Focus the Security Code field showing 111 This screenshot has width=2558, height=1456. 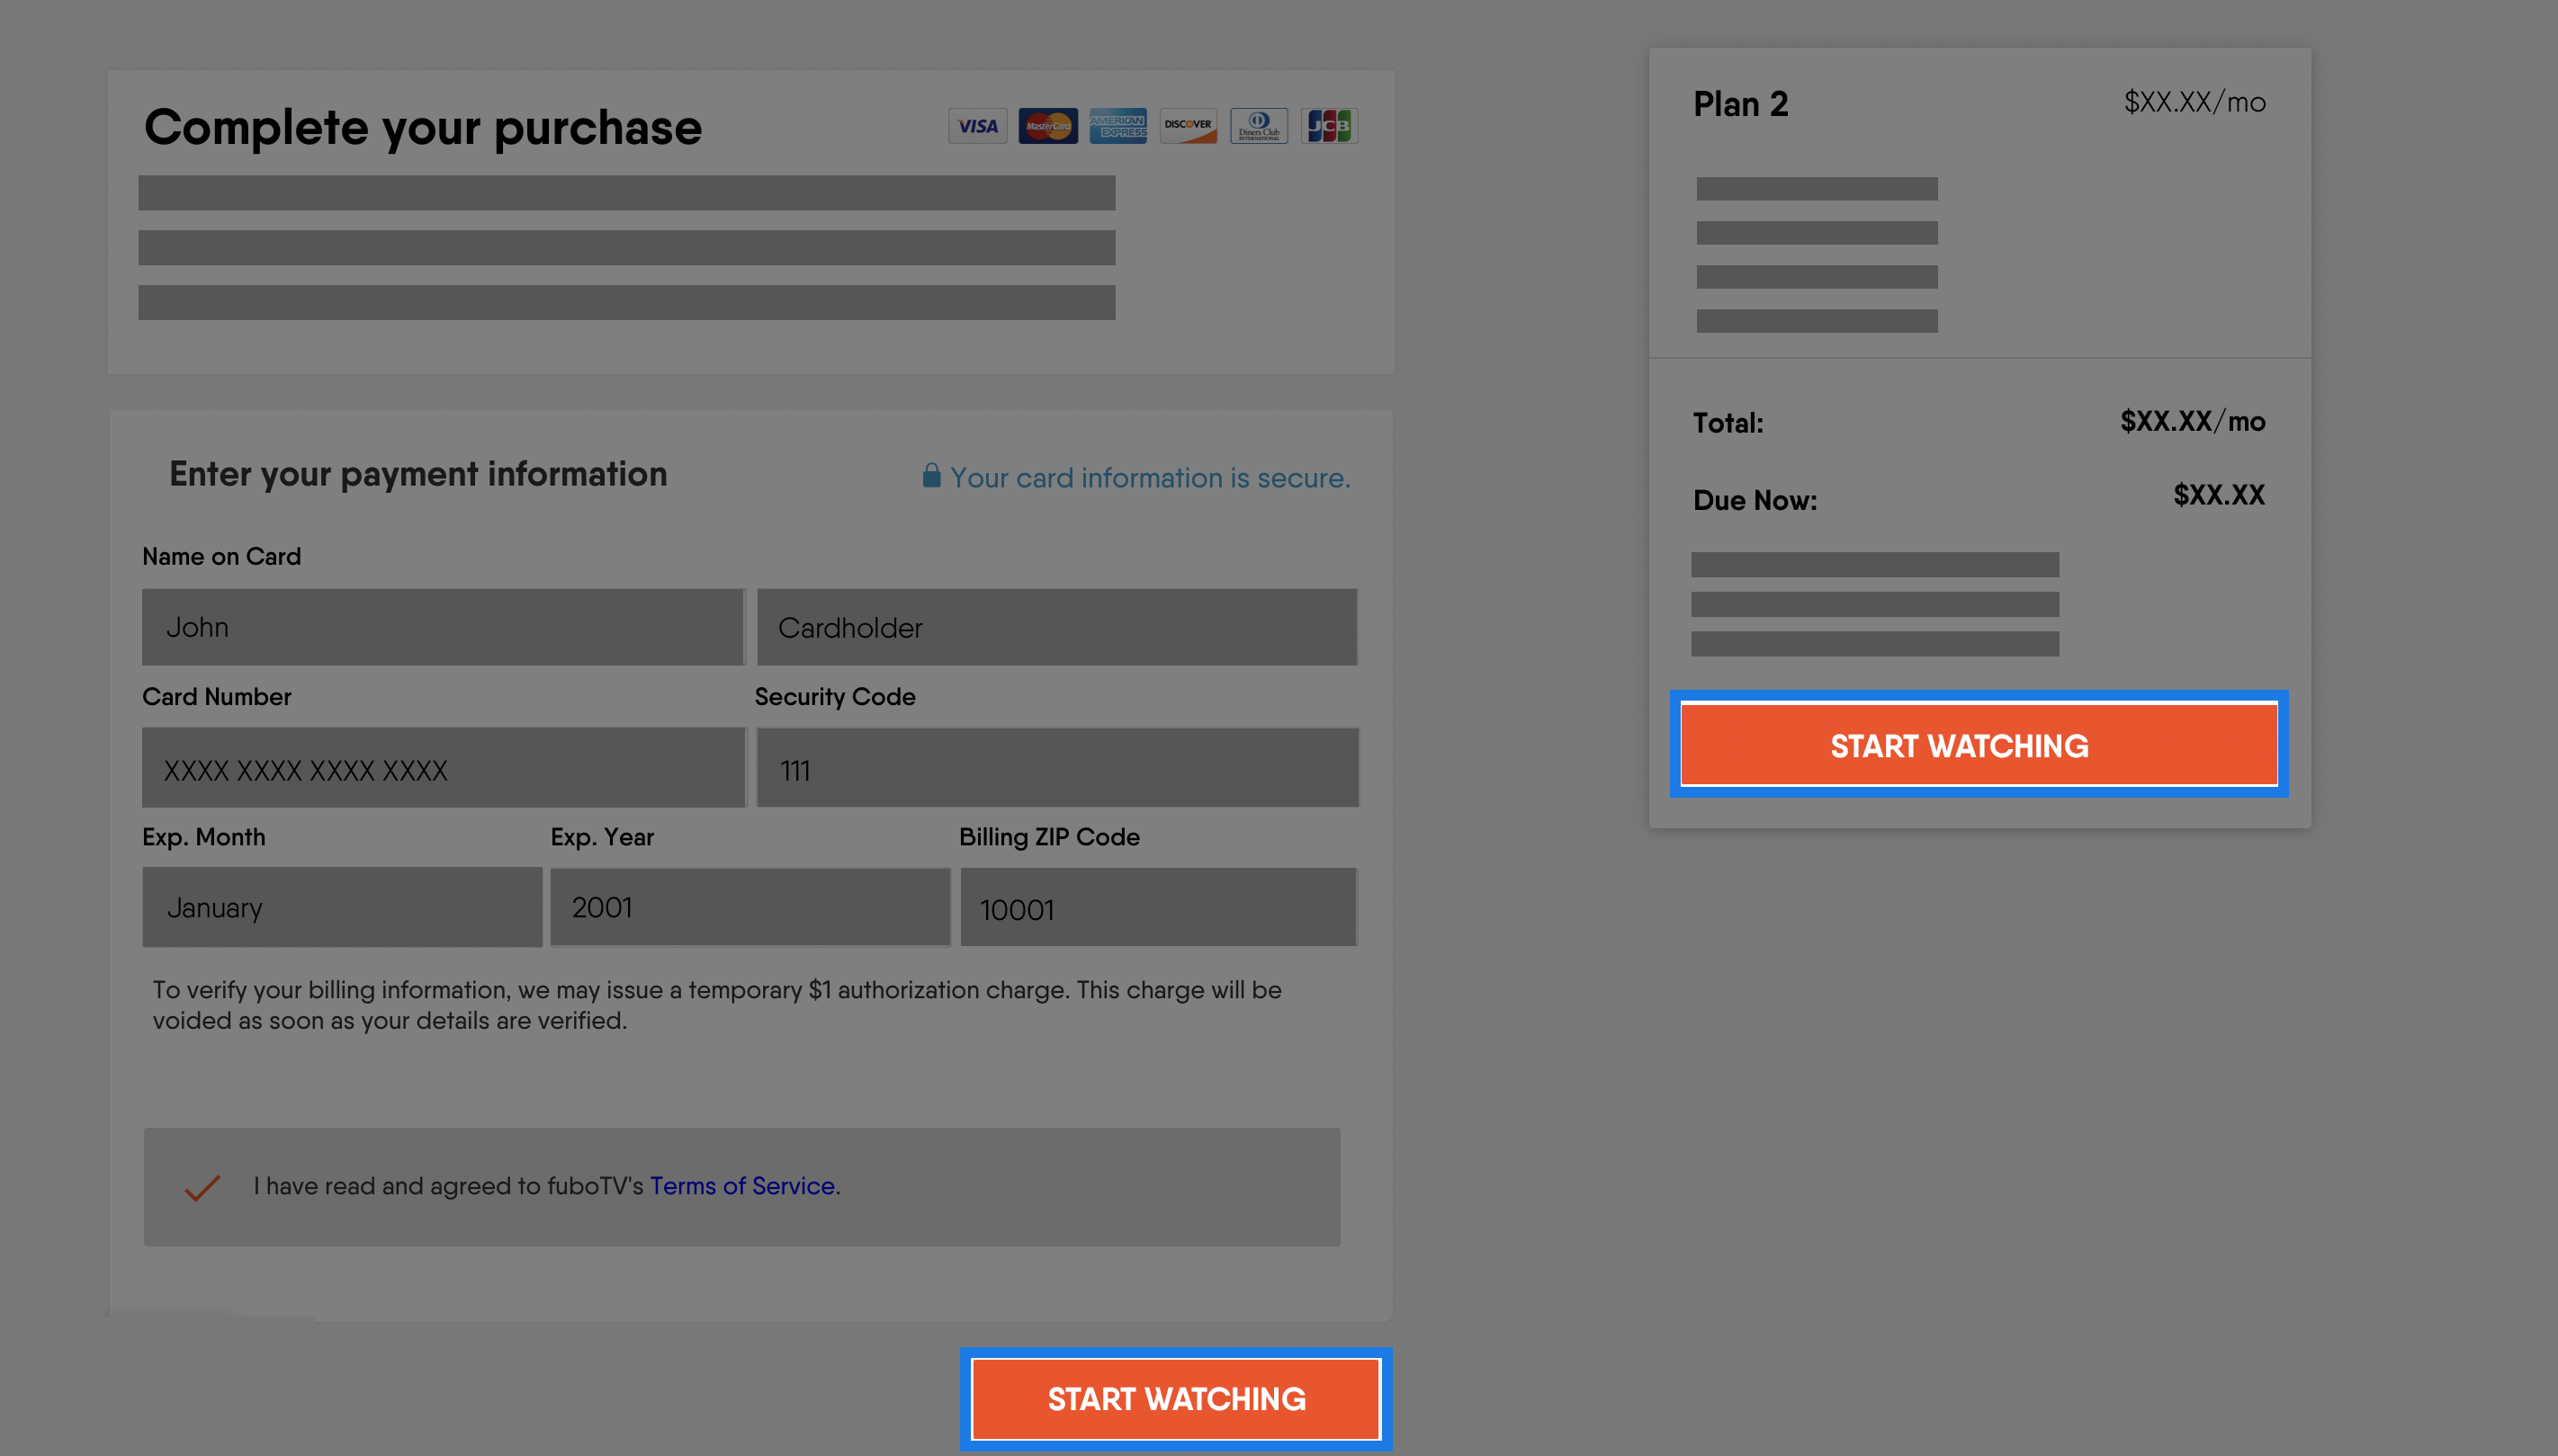[1057, 768]
